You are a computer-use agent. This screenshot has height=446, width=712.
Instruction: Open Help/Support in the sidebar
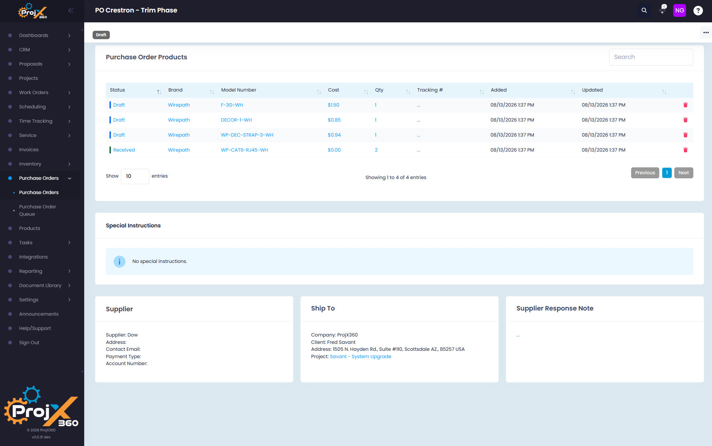point(35,328)
